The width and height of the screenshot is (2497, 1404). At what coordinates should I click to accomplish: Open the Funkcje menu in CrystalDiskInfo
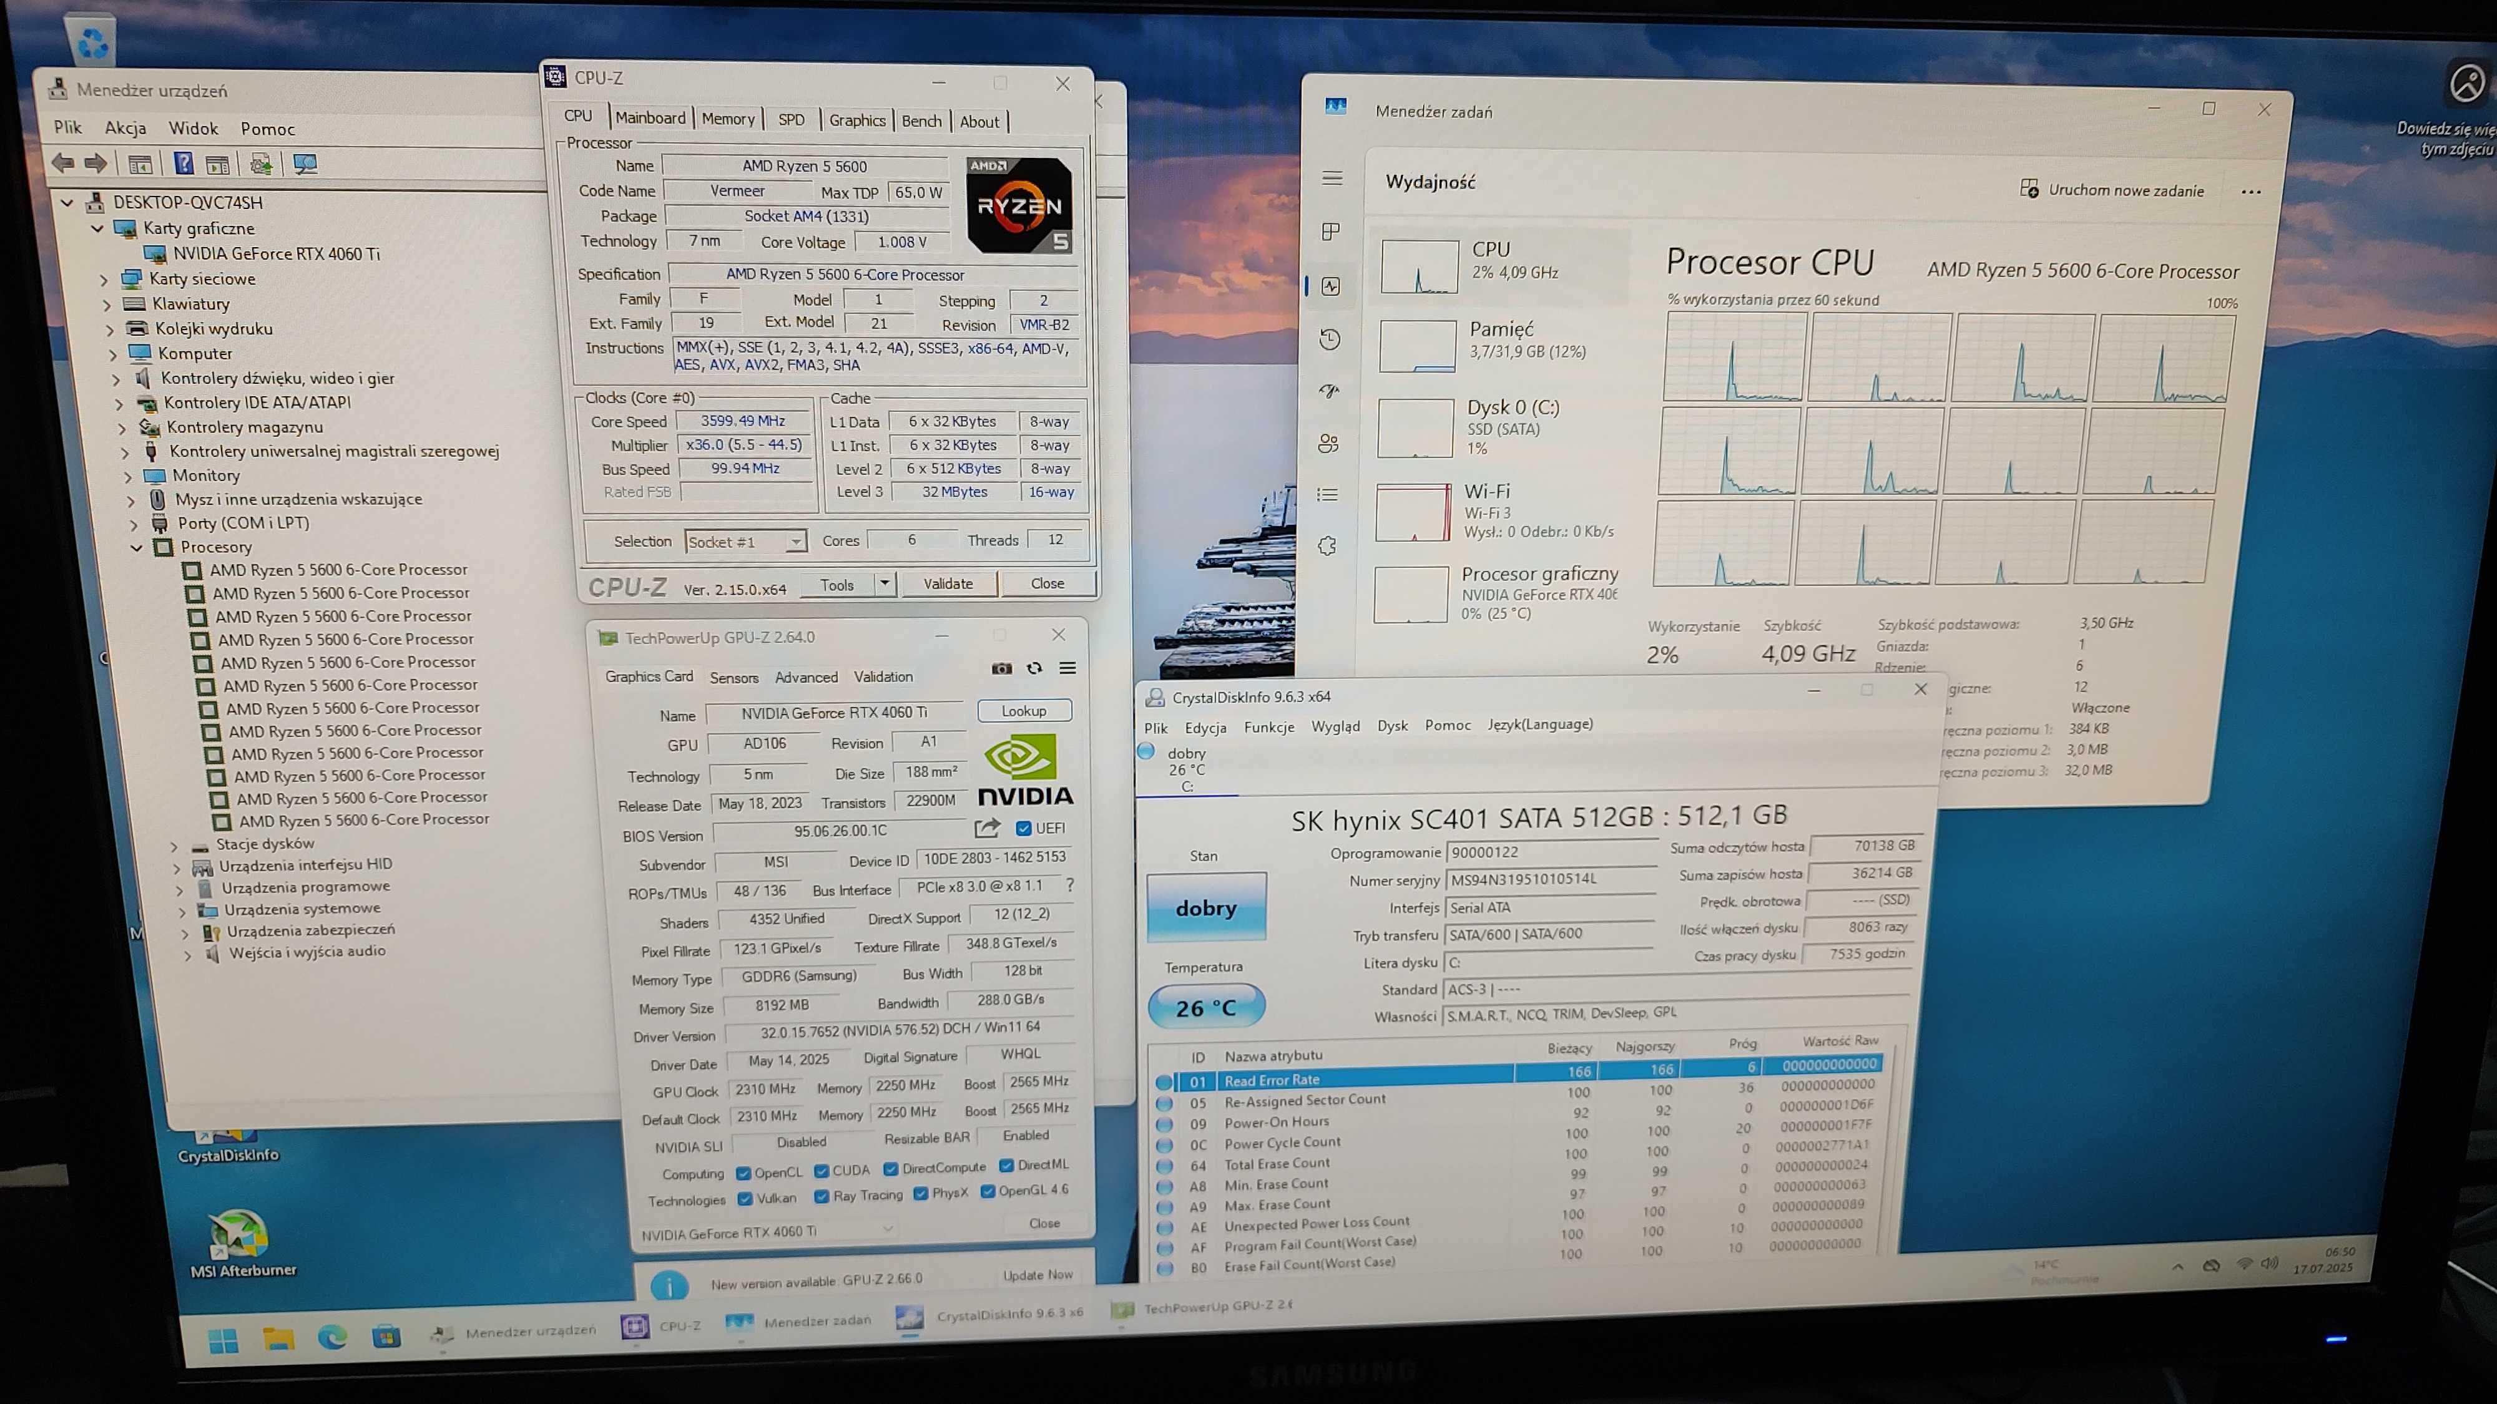coord(1269,727)
